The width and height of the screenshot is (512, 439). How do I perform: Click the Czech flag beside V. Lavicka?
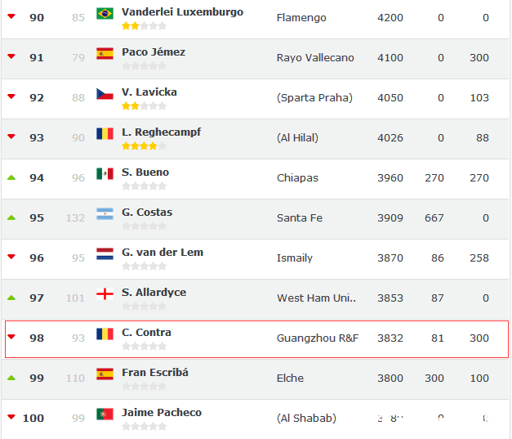105,93
